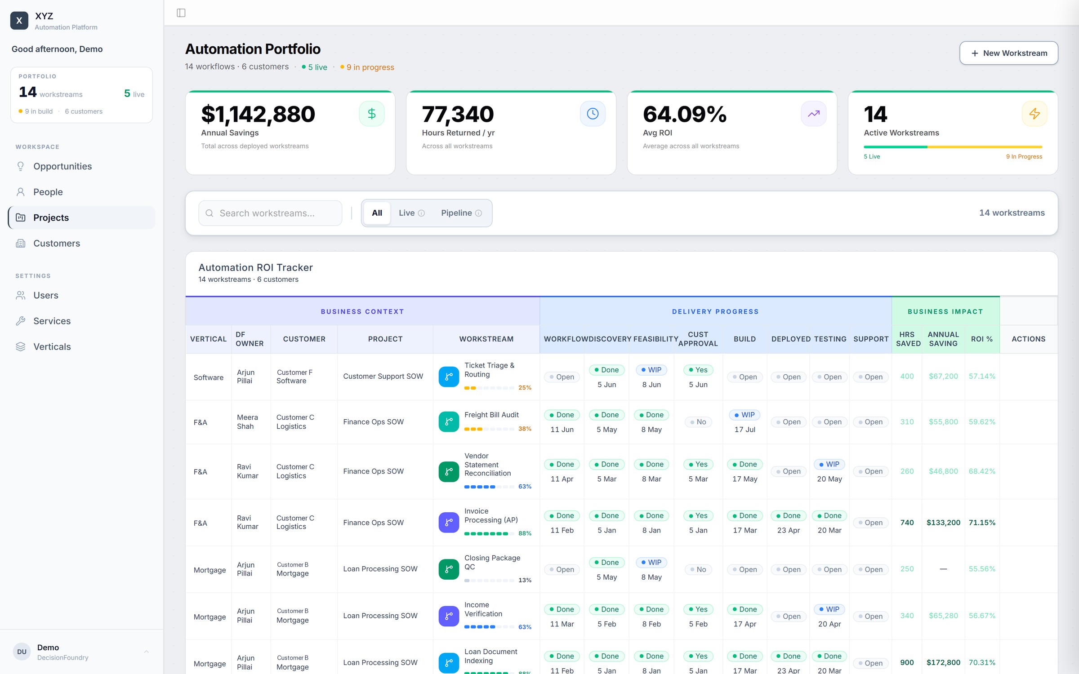The height and width of the screenshot is (674, 1079).
Task: Toggle the sidebar panel icon
Action: pyautogui.click(x=181, y=13)
